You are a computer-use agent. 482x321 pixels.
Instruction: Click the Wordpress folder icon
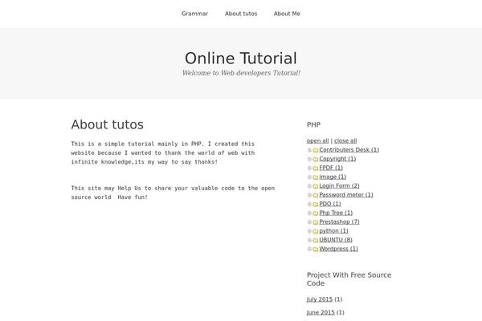[x=316, y=249]
